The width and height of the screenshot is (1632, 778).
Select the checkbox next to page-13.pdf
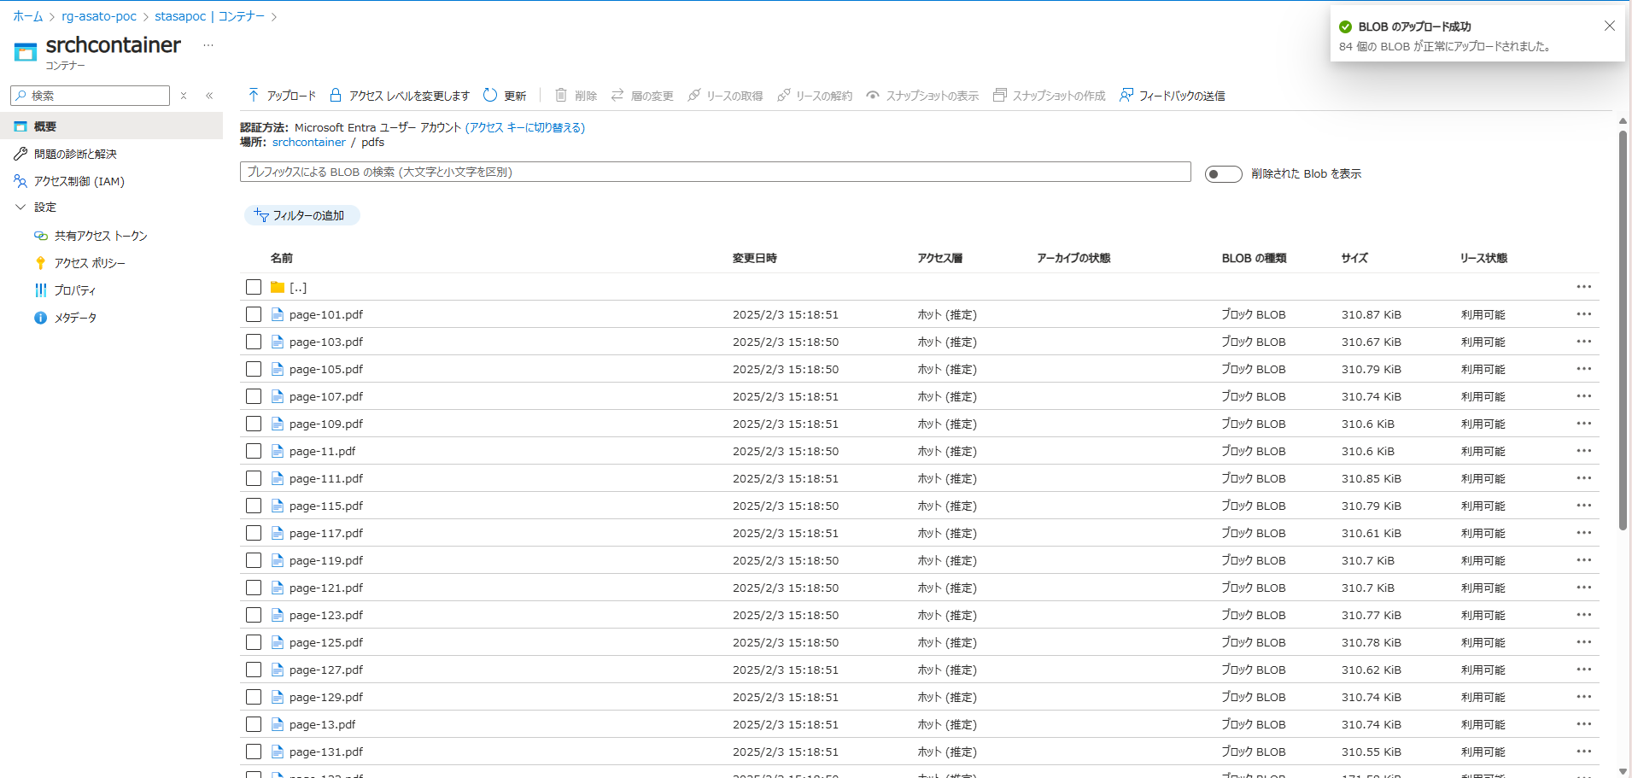coord(253,723)
